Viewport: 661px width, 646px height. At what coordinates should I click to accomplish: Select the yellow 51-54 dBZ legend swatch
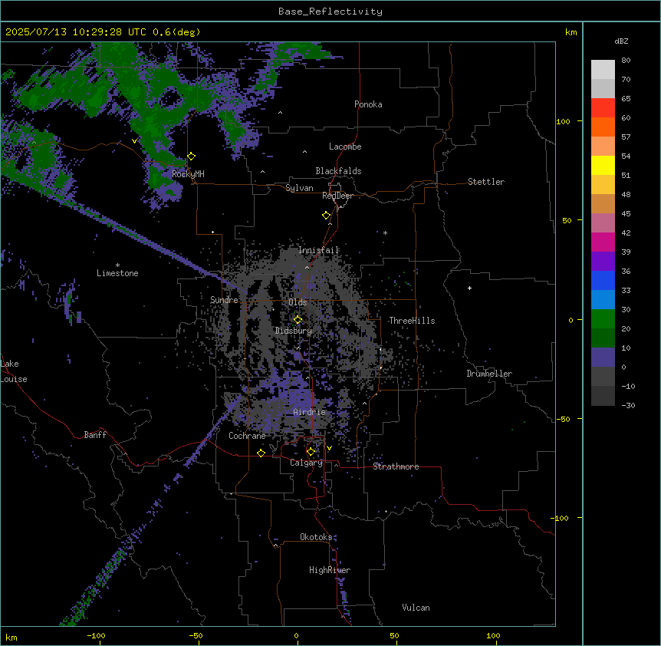click(x=603, y=165)
